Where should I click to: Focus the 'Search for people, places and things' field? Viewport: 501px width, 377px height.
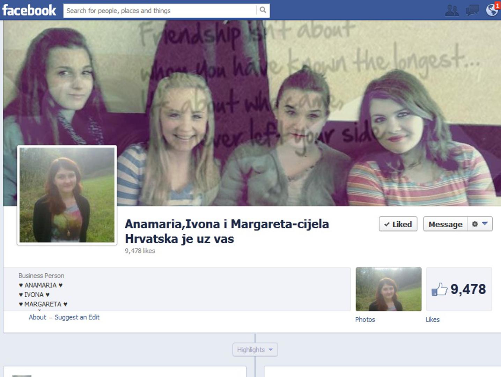tap(161, 11)
